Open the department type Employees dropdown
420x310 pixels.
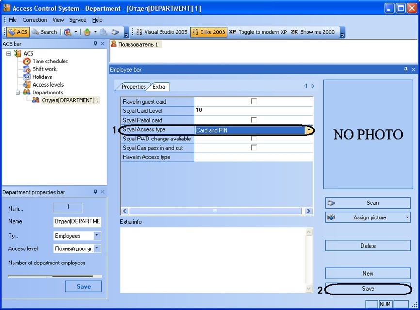click(x=97, y=235)
